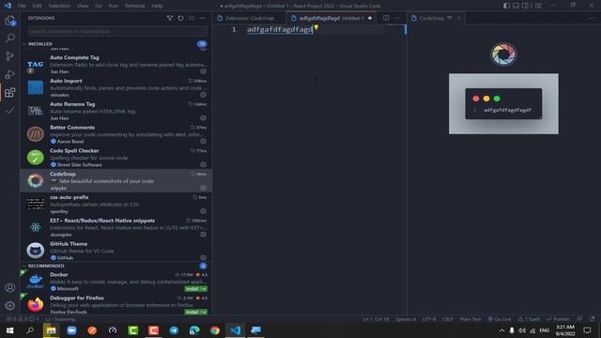This screenshot has height=338, width=601.
Task: Open manage gear for CodeSnap extension
Action: [203, 188]
